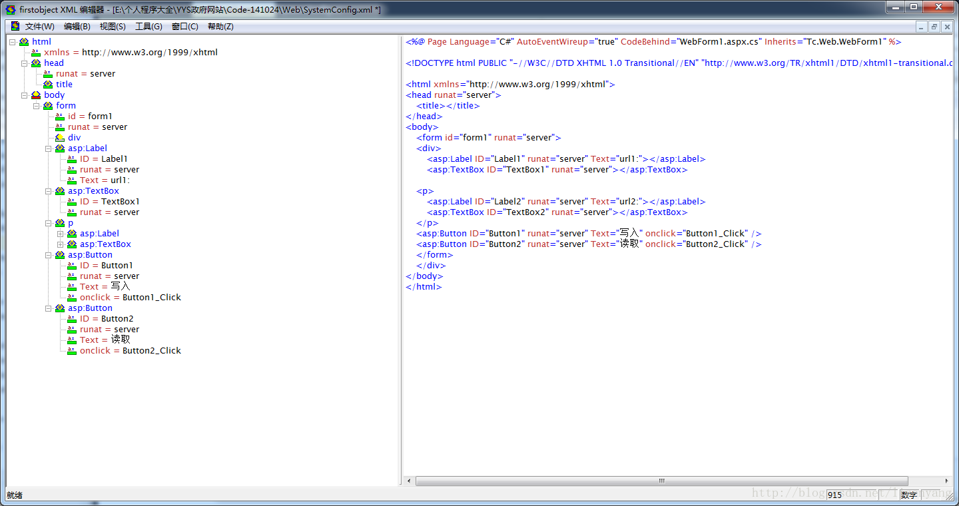Click the form element icon
This screenshot has height=506, width=959.
pyautogui.click(x=48, y=106)
